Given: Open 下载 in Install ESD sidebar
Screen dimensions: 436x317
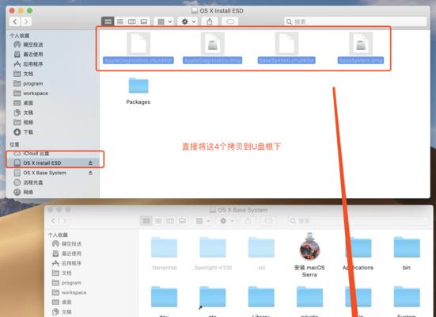Looking at the screenshot, I should [24, 132].
